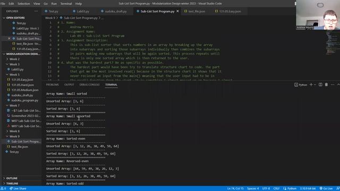Open the Terminal menu
340x191 pixels.
tap(66, 4)
